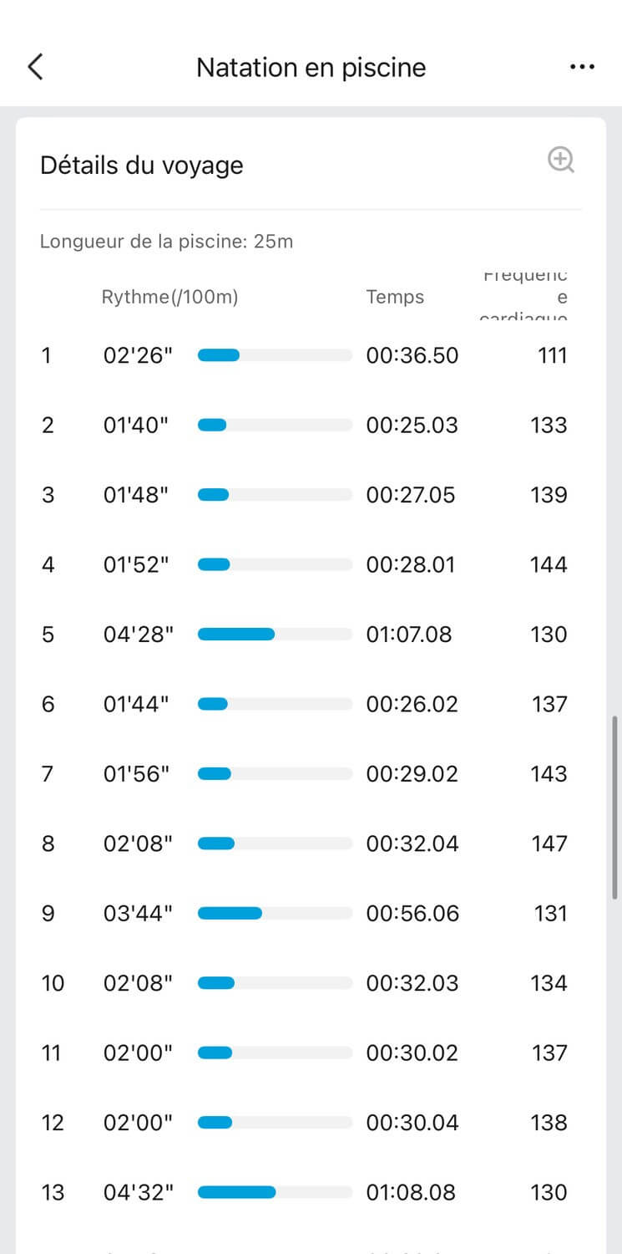Tap the magnifier zoom-in icon
Screen dimensions: 622x1254
pos(561,160)
